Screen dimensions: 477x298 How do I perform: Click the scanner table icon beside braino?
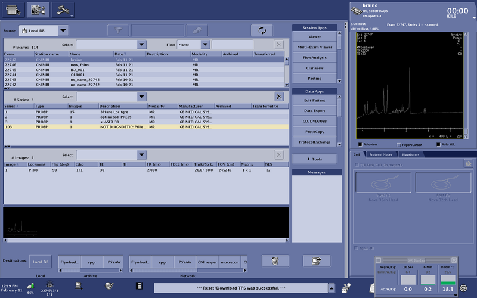coord(356,11)
